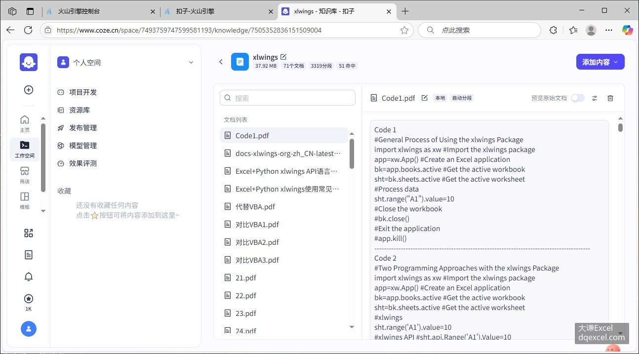Image resolution: width=639 pixels, height=354 pixels.
Task: Click the plus create icon in sidebar
Action: click(29, 90)
